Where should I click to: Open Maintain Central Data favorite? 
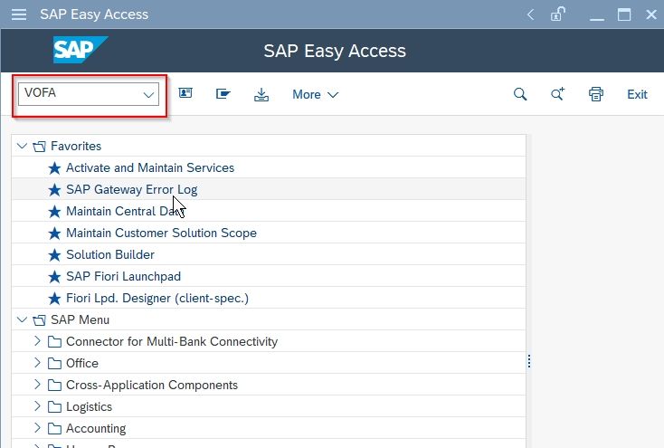coord(125,211)
